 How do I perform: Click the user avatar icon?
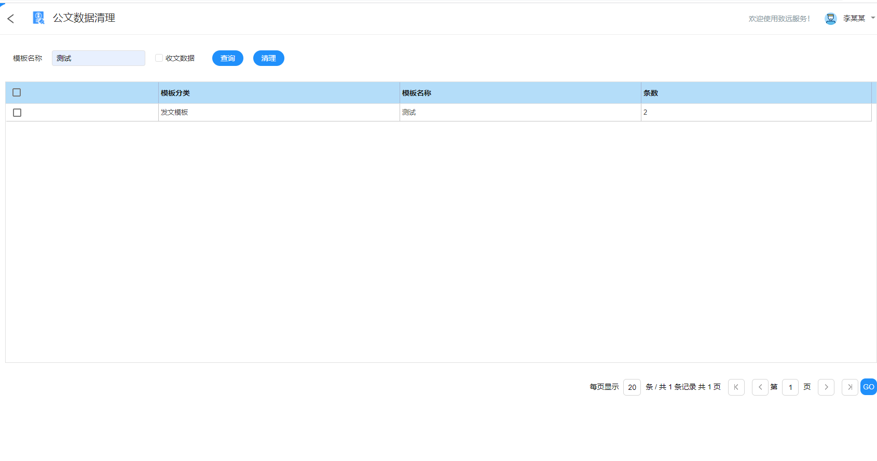pos(830,19)
